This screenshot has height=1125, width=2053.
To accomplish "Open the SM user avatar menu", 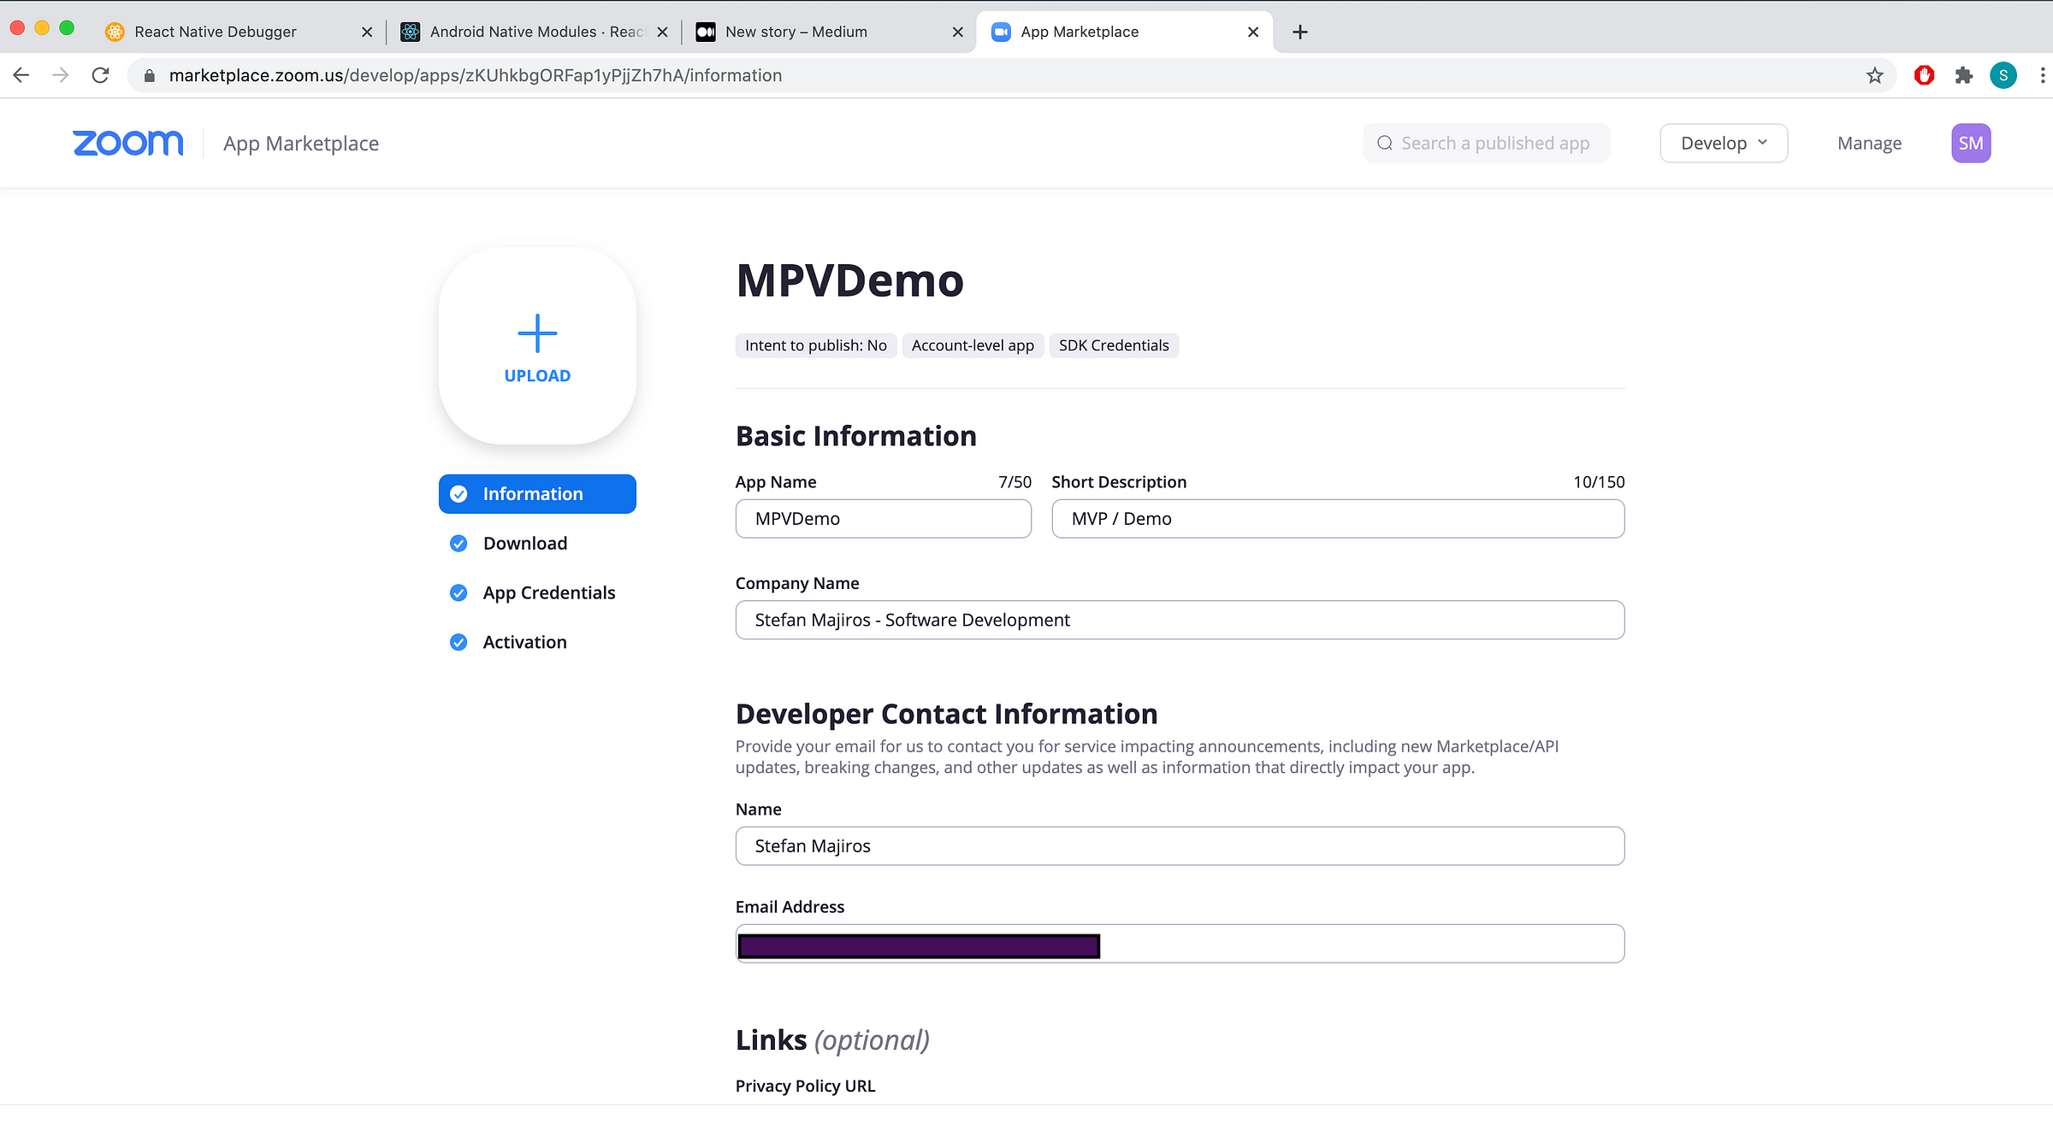I will [x=1970, y=143].
